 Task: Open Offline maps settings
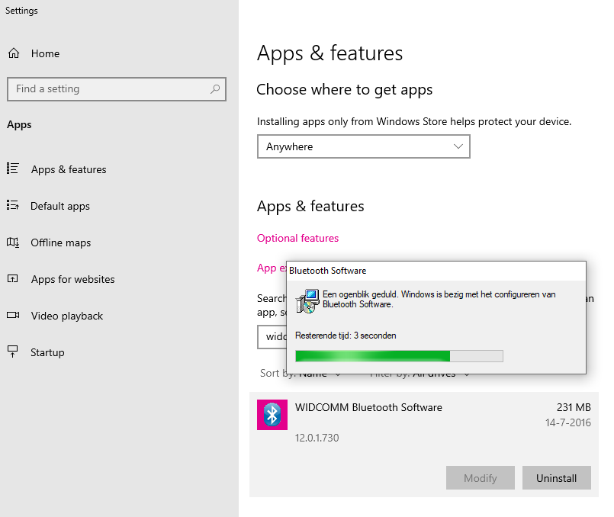(61, 242)
